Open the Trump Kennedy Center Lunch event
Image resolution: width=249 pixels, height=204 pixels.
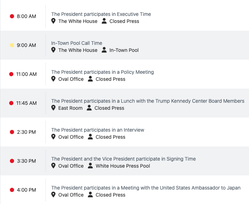click(148, 101)
